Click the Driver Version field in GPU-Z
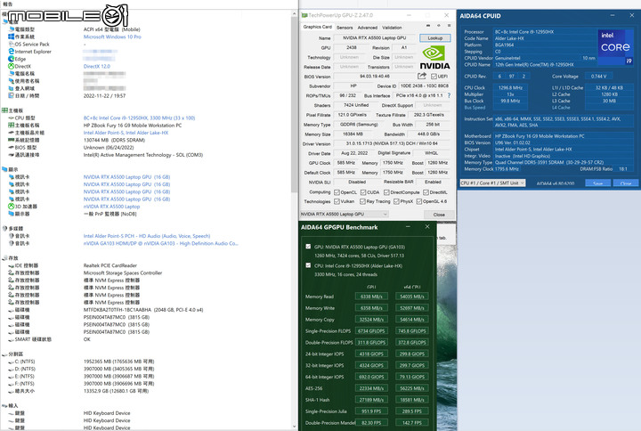641x431 pixels. point(392,143)
